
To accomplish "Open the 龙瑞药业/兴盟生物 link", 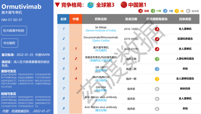I will pos(101,60).
